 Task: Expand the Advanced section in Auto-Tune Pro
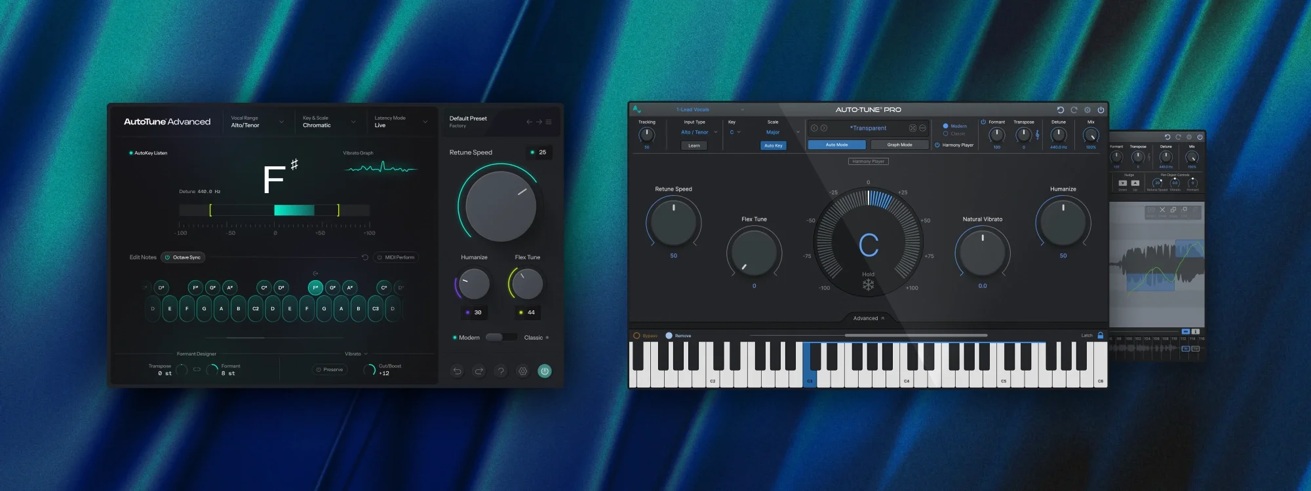869,318
